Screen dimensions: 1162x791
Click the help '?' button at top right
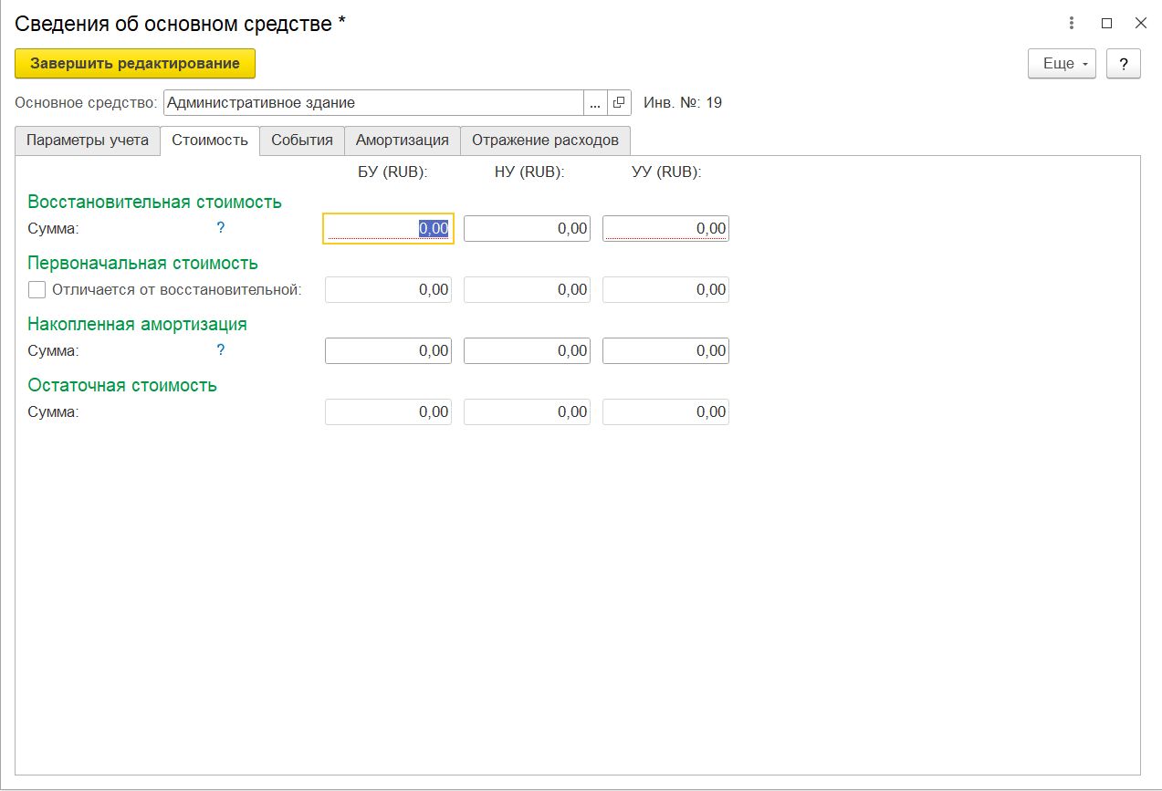(x=1123, y=64)
